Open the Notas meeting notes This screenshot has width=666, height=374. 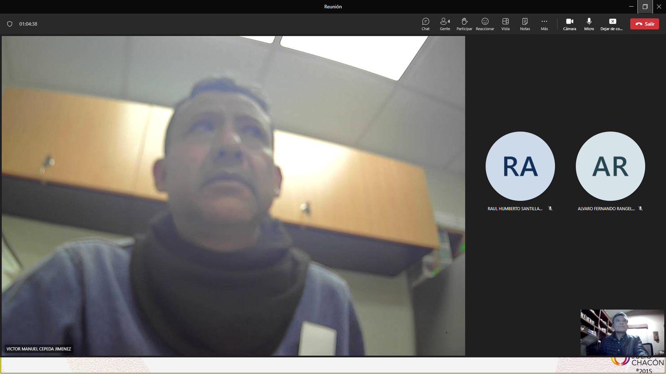[x=525, y=24]
